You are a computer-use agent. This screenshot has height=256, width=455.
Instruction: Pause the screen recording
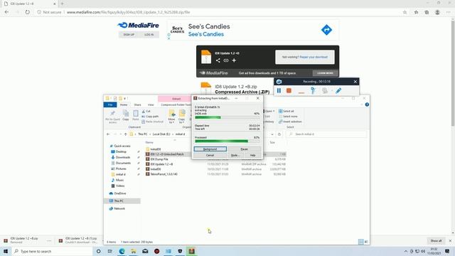click(x=279, y=90)
